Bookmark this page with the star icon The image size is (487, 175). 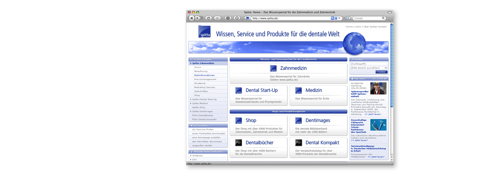(336, 18)
